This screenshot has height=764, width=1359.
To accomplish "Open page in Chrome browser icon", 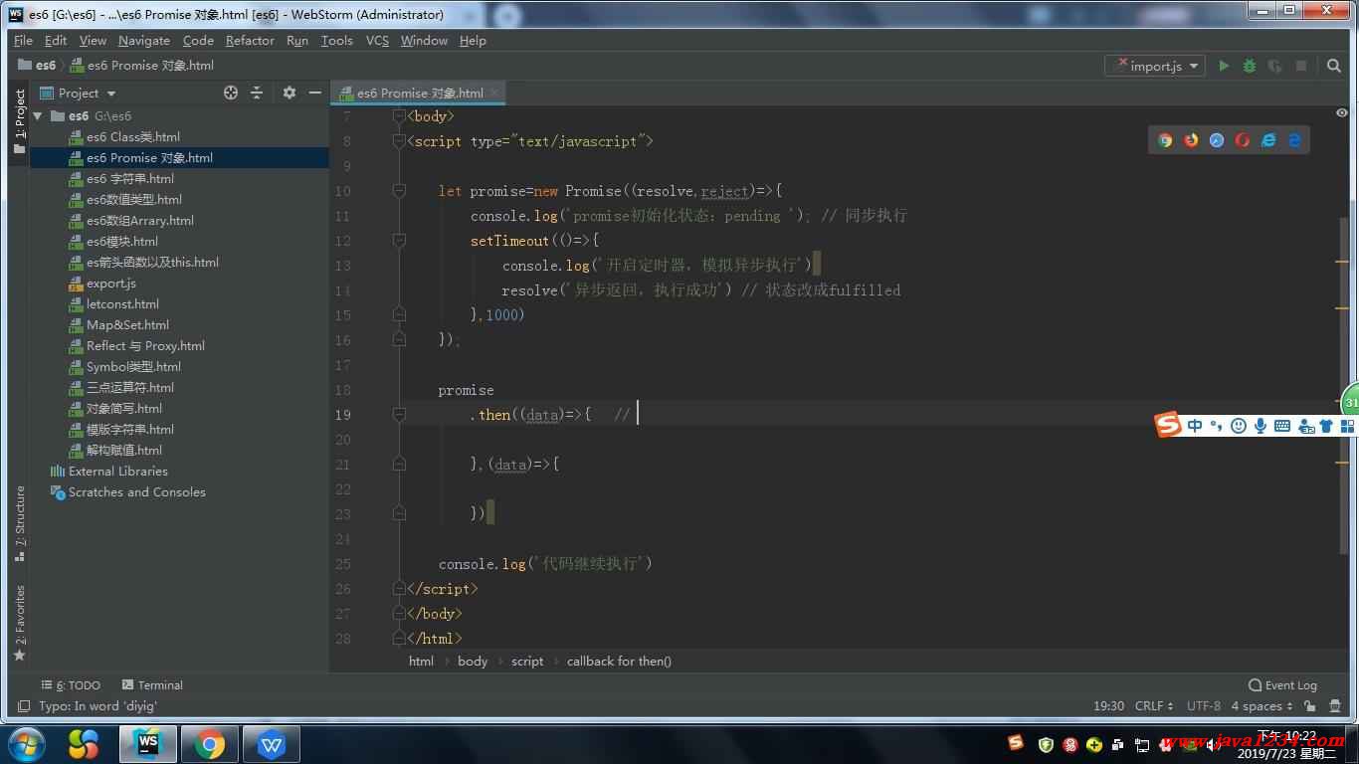I will click(x=1165, y=140).
